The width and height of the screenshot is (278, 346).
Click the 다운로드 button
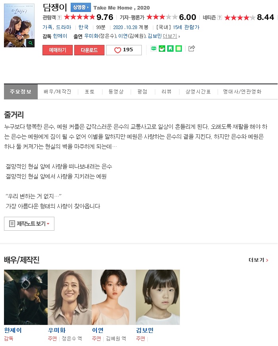89,50
